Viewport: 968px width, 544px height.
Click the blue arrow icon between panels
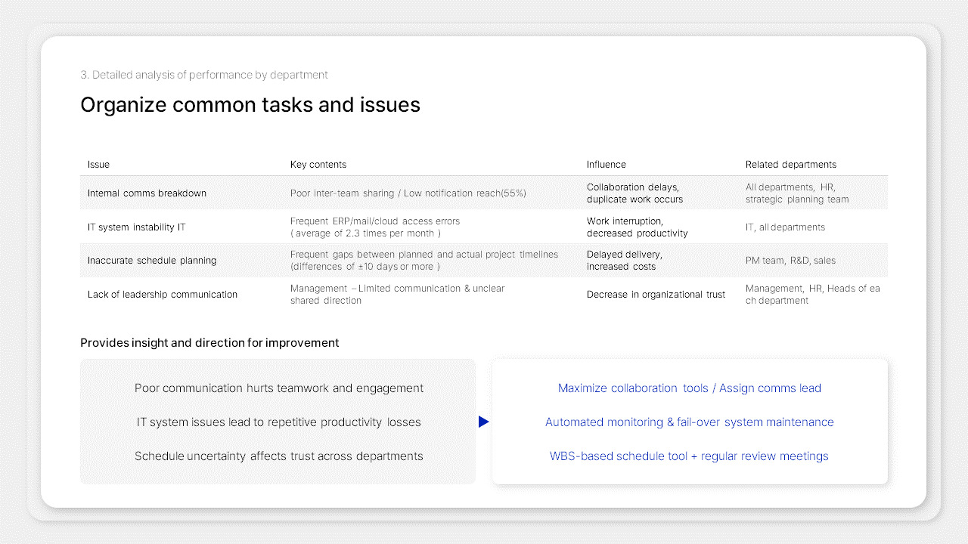483,422
